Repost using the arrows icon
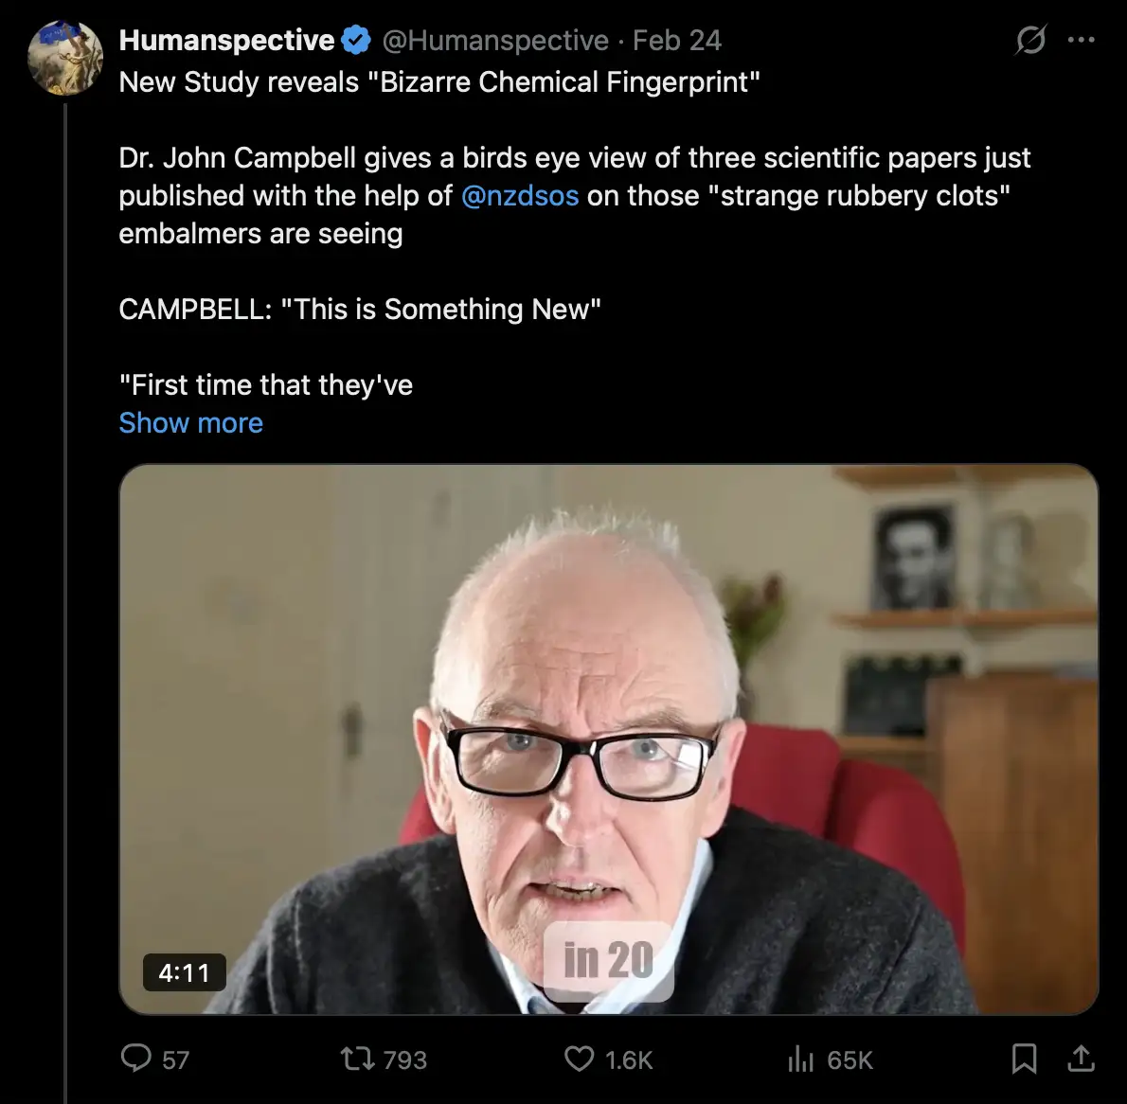Image resolution: width=1127 pixels, height=1104 pixels. [357, 1058]
